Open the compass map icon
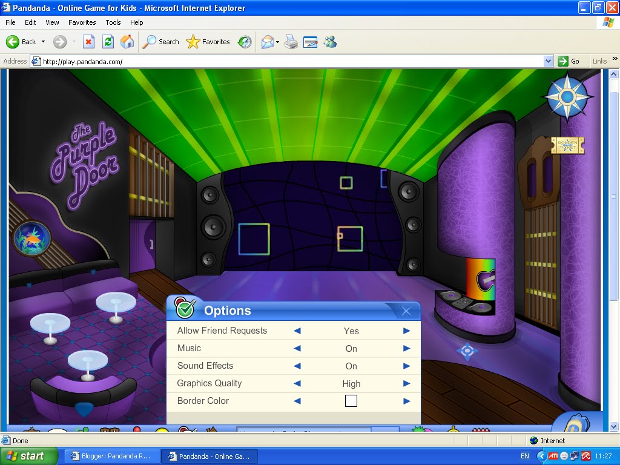This screenshot has width=620, height=465. (567, 97)
